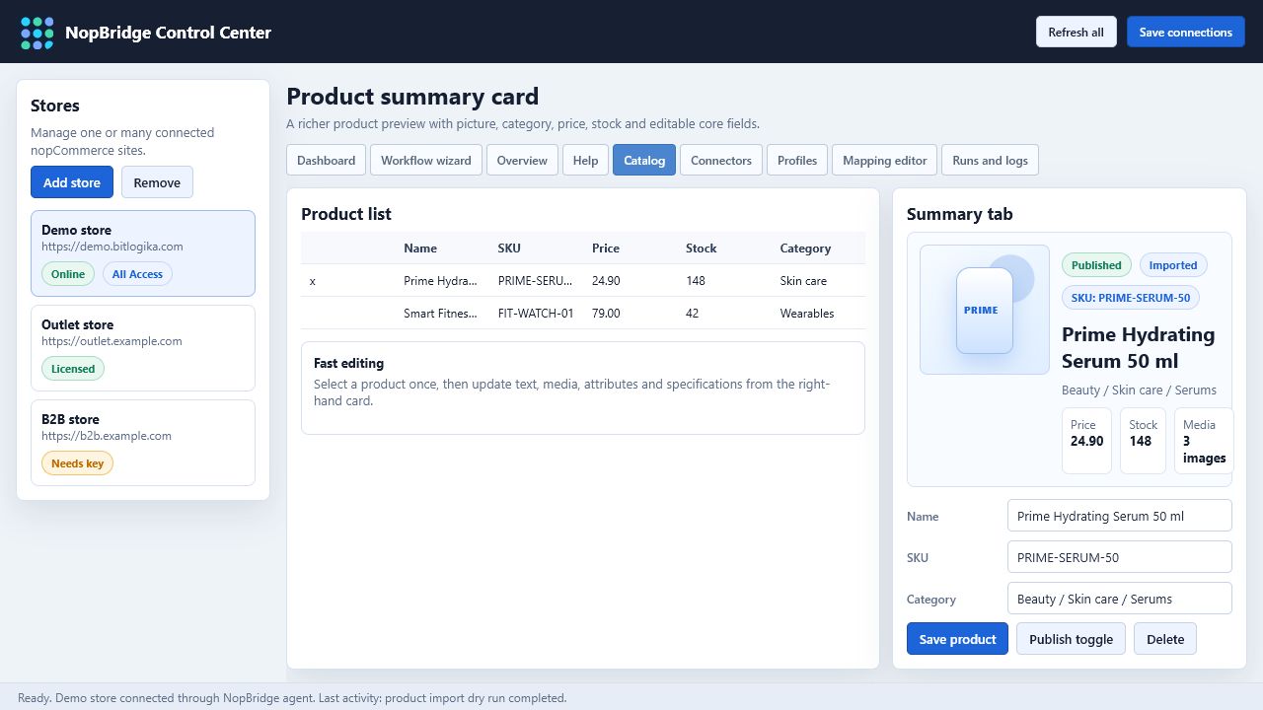Switch to Mapping editor tab
This screenshot has width=1263, height=710.
[885, 160]
